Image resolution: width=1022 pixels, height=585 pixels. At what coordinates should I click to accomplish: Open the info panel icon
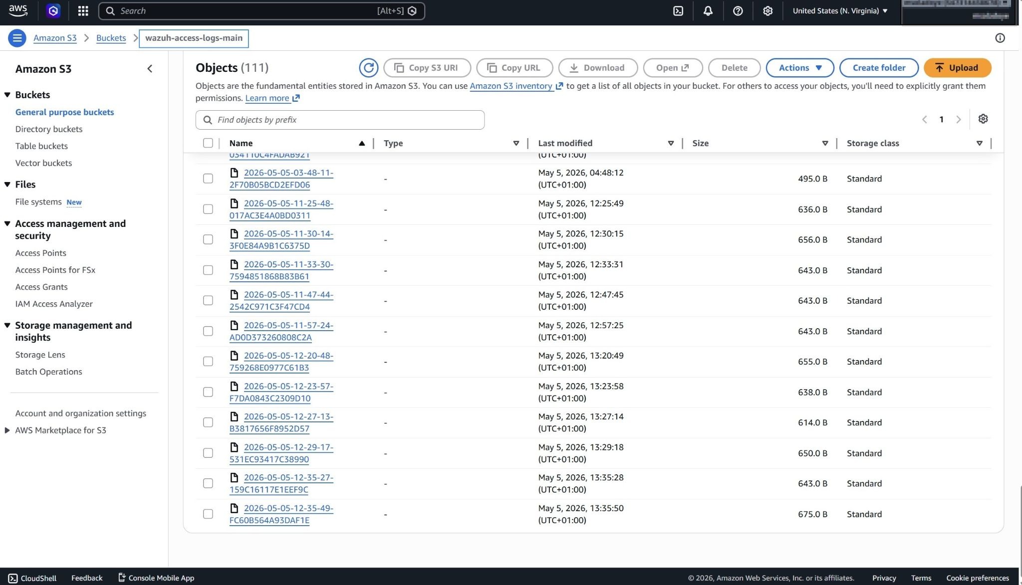pos(1000,38)
